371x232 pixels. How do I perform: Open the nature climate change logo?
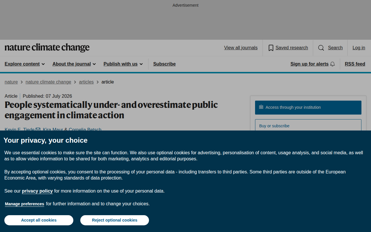pos(47,48)
